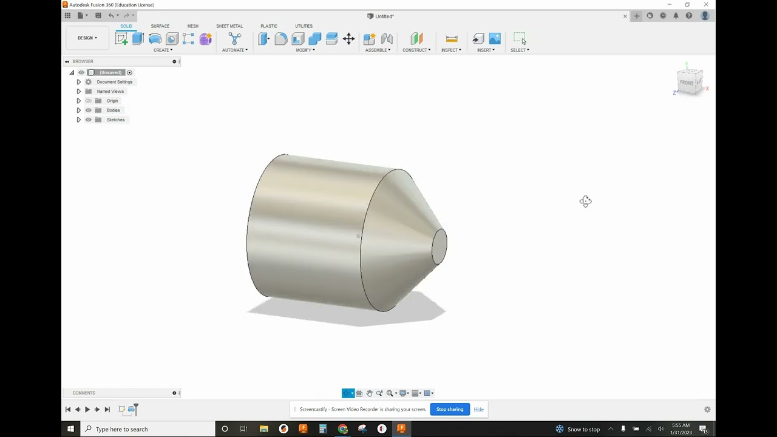Go to the timeline end
The image size is (777, 437).
pos(107,410)
